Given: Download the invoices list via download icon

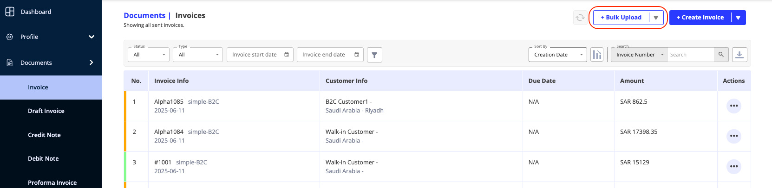Looking at the screenshot, I should tap(739, 55).
